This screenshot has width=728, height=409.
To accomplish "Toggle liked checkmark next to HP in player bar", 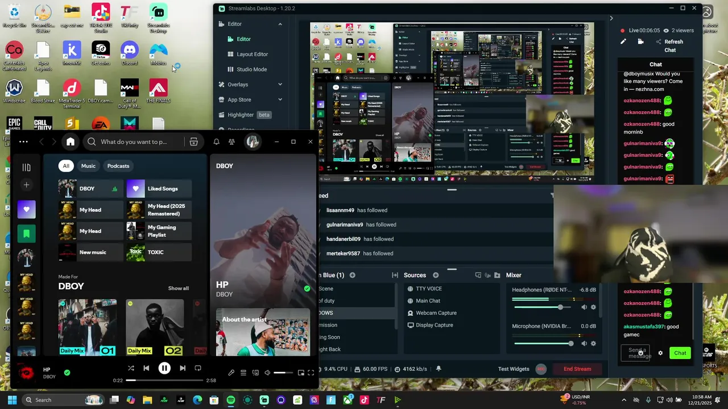I will click(x=67, y=373).
